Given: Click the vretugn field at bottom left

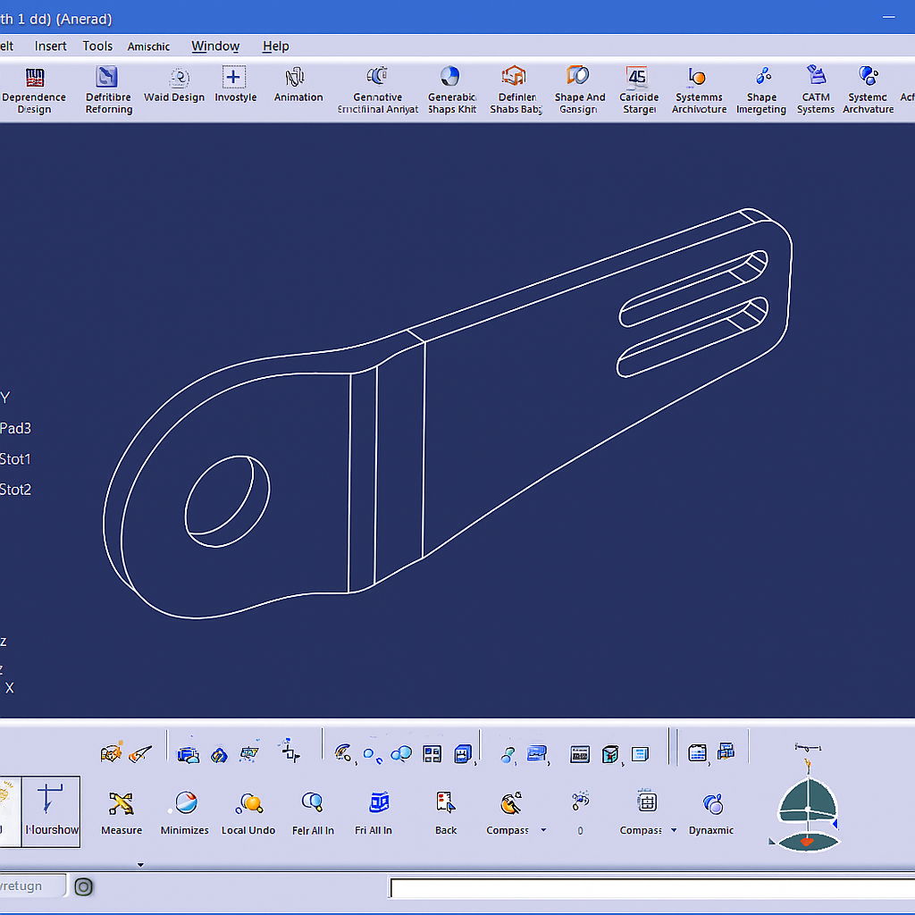Looking at the screenshot, I should pyautogui.click(x=32, y=886).
